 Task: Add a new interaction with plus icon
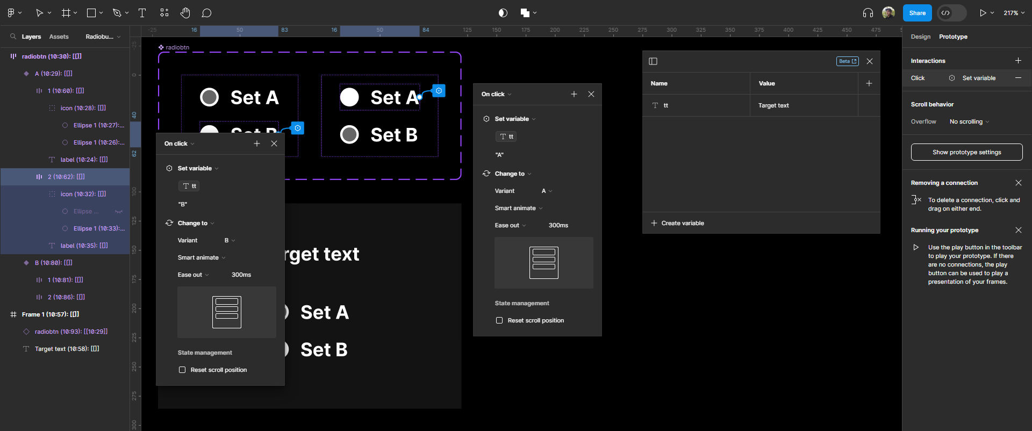[x=1018, y=61]
